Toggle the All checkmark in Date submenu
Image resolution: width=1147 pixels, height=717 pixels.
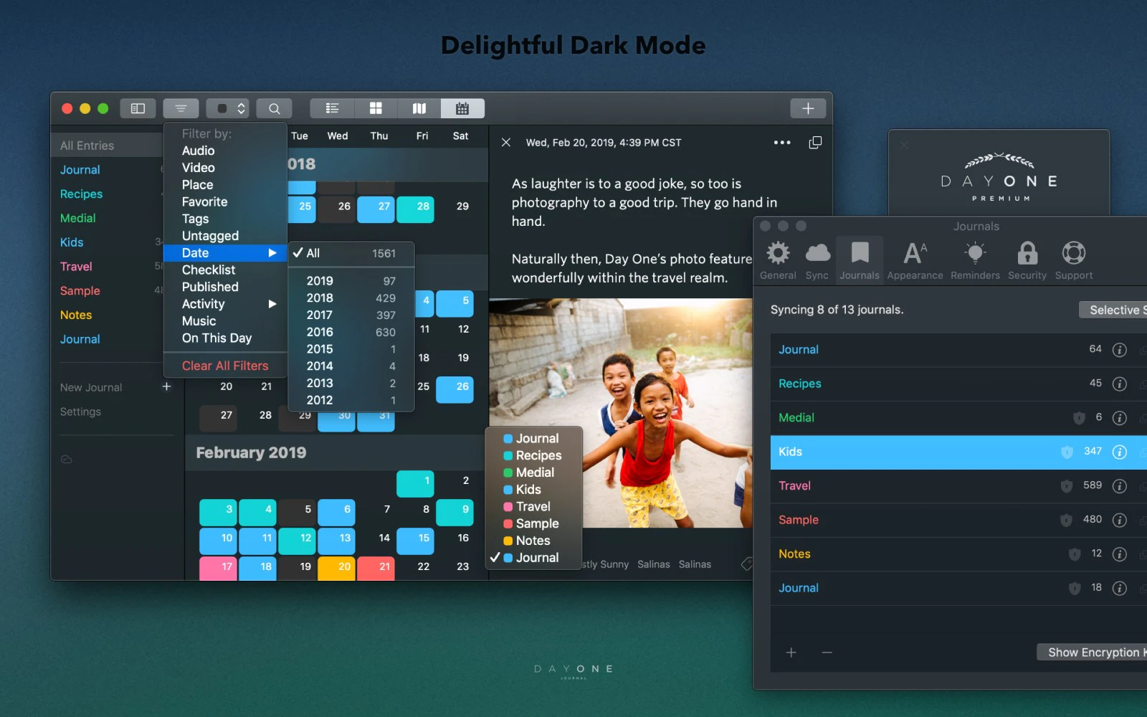(300, 252)
